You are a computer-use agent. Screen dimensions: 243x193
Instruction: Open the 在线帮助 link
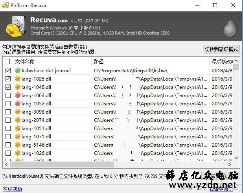tap(13, 189)
